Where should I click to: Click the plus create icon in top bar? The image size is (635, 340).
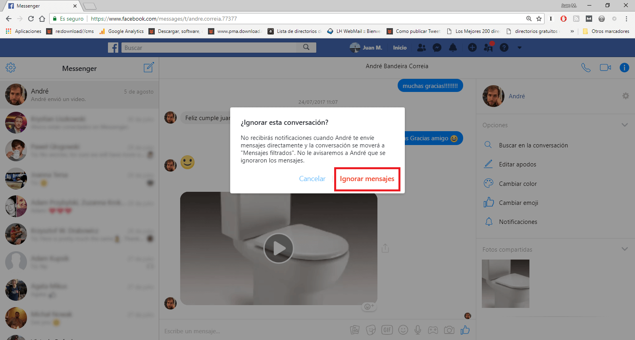(x=472, y=48)
